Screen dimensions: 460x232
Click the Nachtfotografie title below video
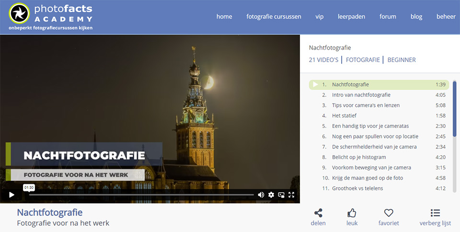tap(49, 212)
